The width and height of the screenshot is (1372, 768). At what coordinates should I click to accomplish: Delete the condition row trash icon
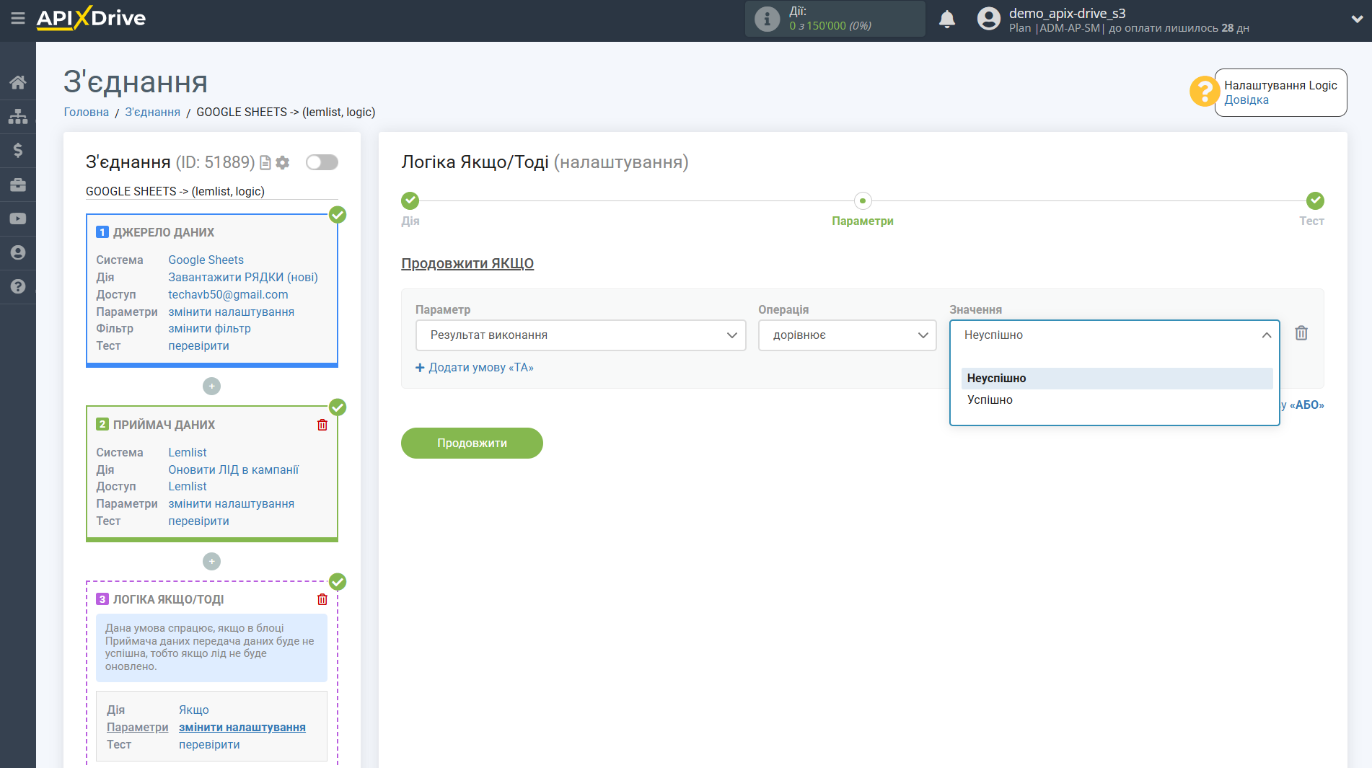[1301, 333]
